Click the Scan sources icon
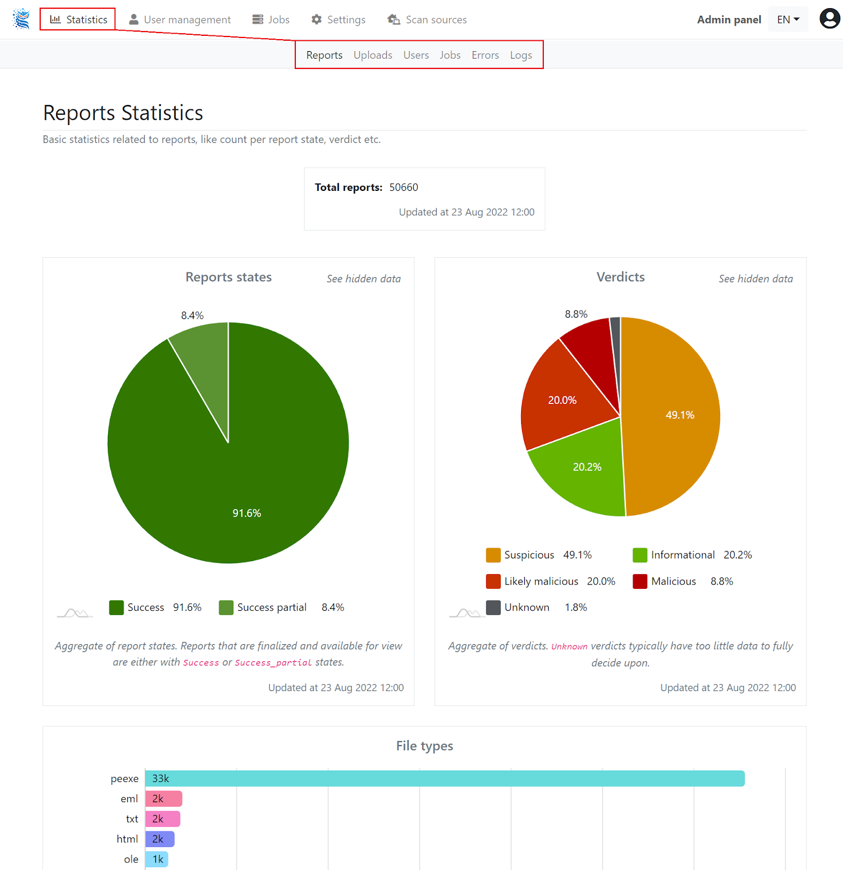The image size is (843, 870). point(394,20)
